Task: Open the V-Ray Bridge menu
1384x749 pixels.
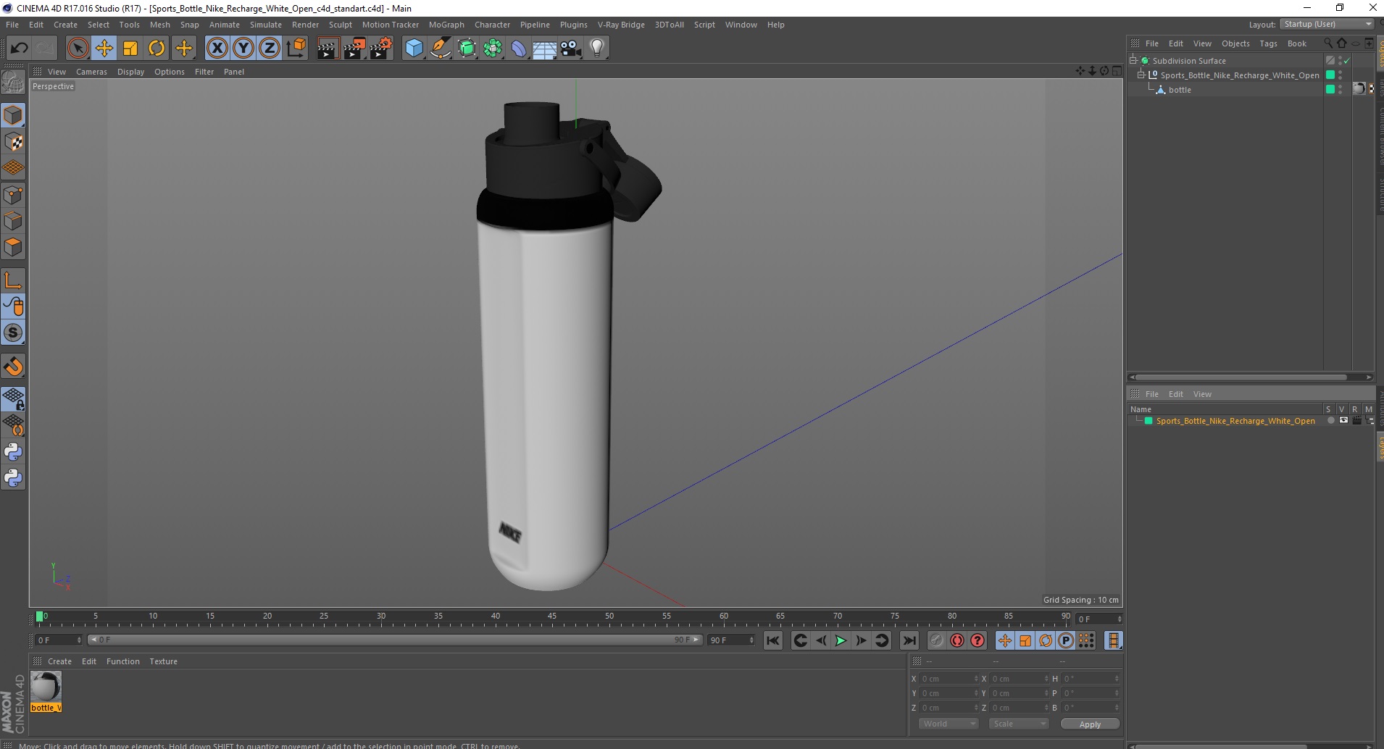Action: 621,25
